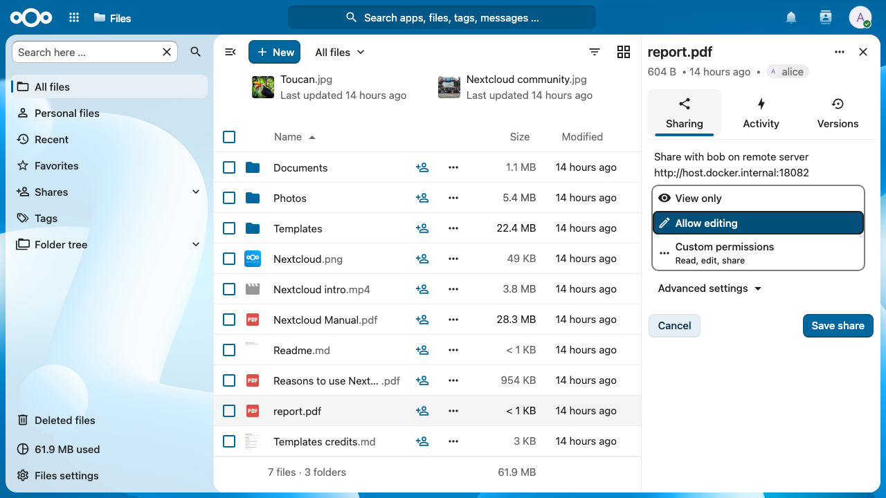Share the Templates credits.md file
This screenshot has width=886, height=498.
pyautogui.click(x=422, y=441)
